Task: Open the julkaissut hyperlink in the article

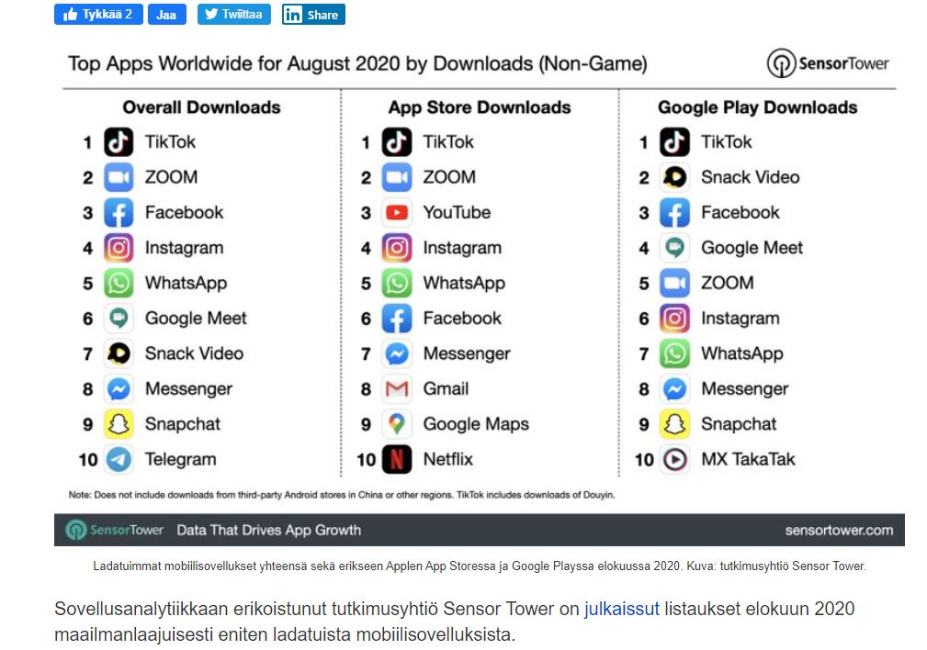Action: tap(621, 610)
